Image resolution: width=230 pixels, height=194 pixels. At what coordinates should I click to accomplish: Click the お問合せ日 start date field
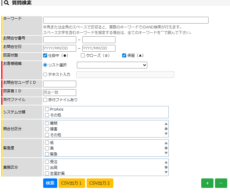click(60, 48)
